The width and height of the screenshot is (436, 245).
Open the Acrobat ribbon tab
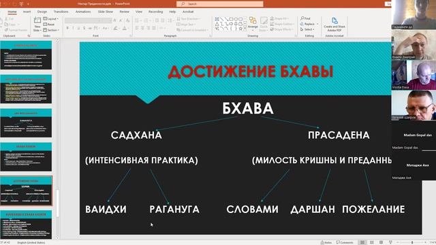coord(188,12)
